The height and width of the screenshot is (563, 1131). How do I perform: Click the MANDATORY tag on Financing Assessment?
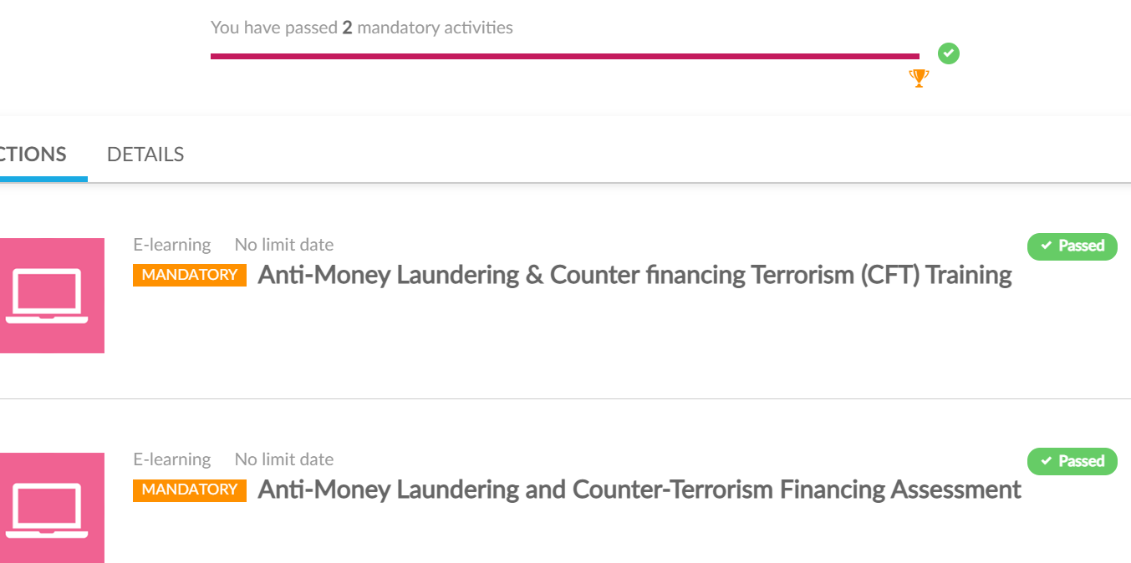pos(190,489)
